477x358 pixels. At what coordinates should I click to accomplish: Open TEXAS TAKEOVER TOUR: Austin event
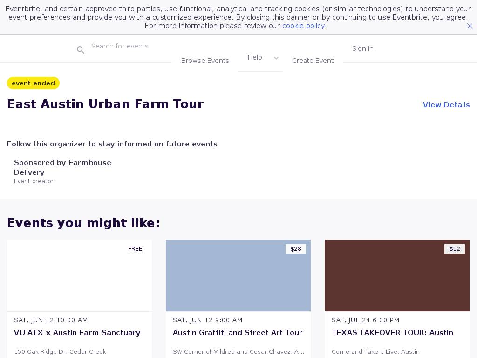(392, 333)
